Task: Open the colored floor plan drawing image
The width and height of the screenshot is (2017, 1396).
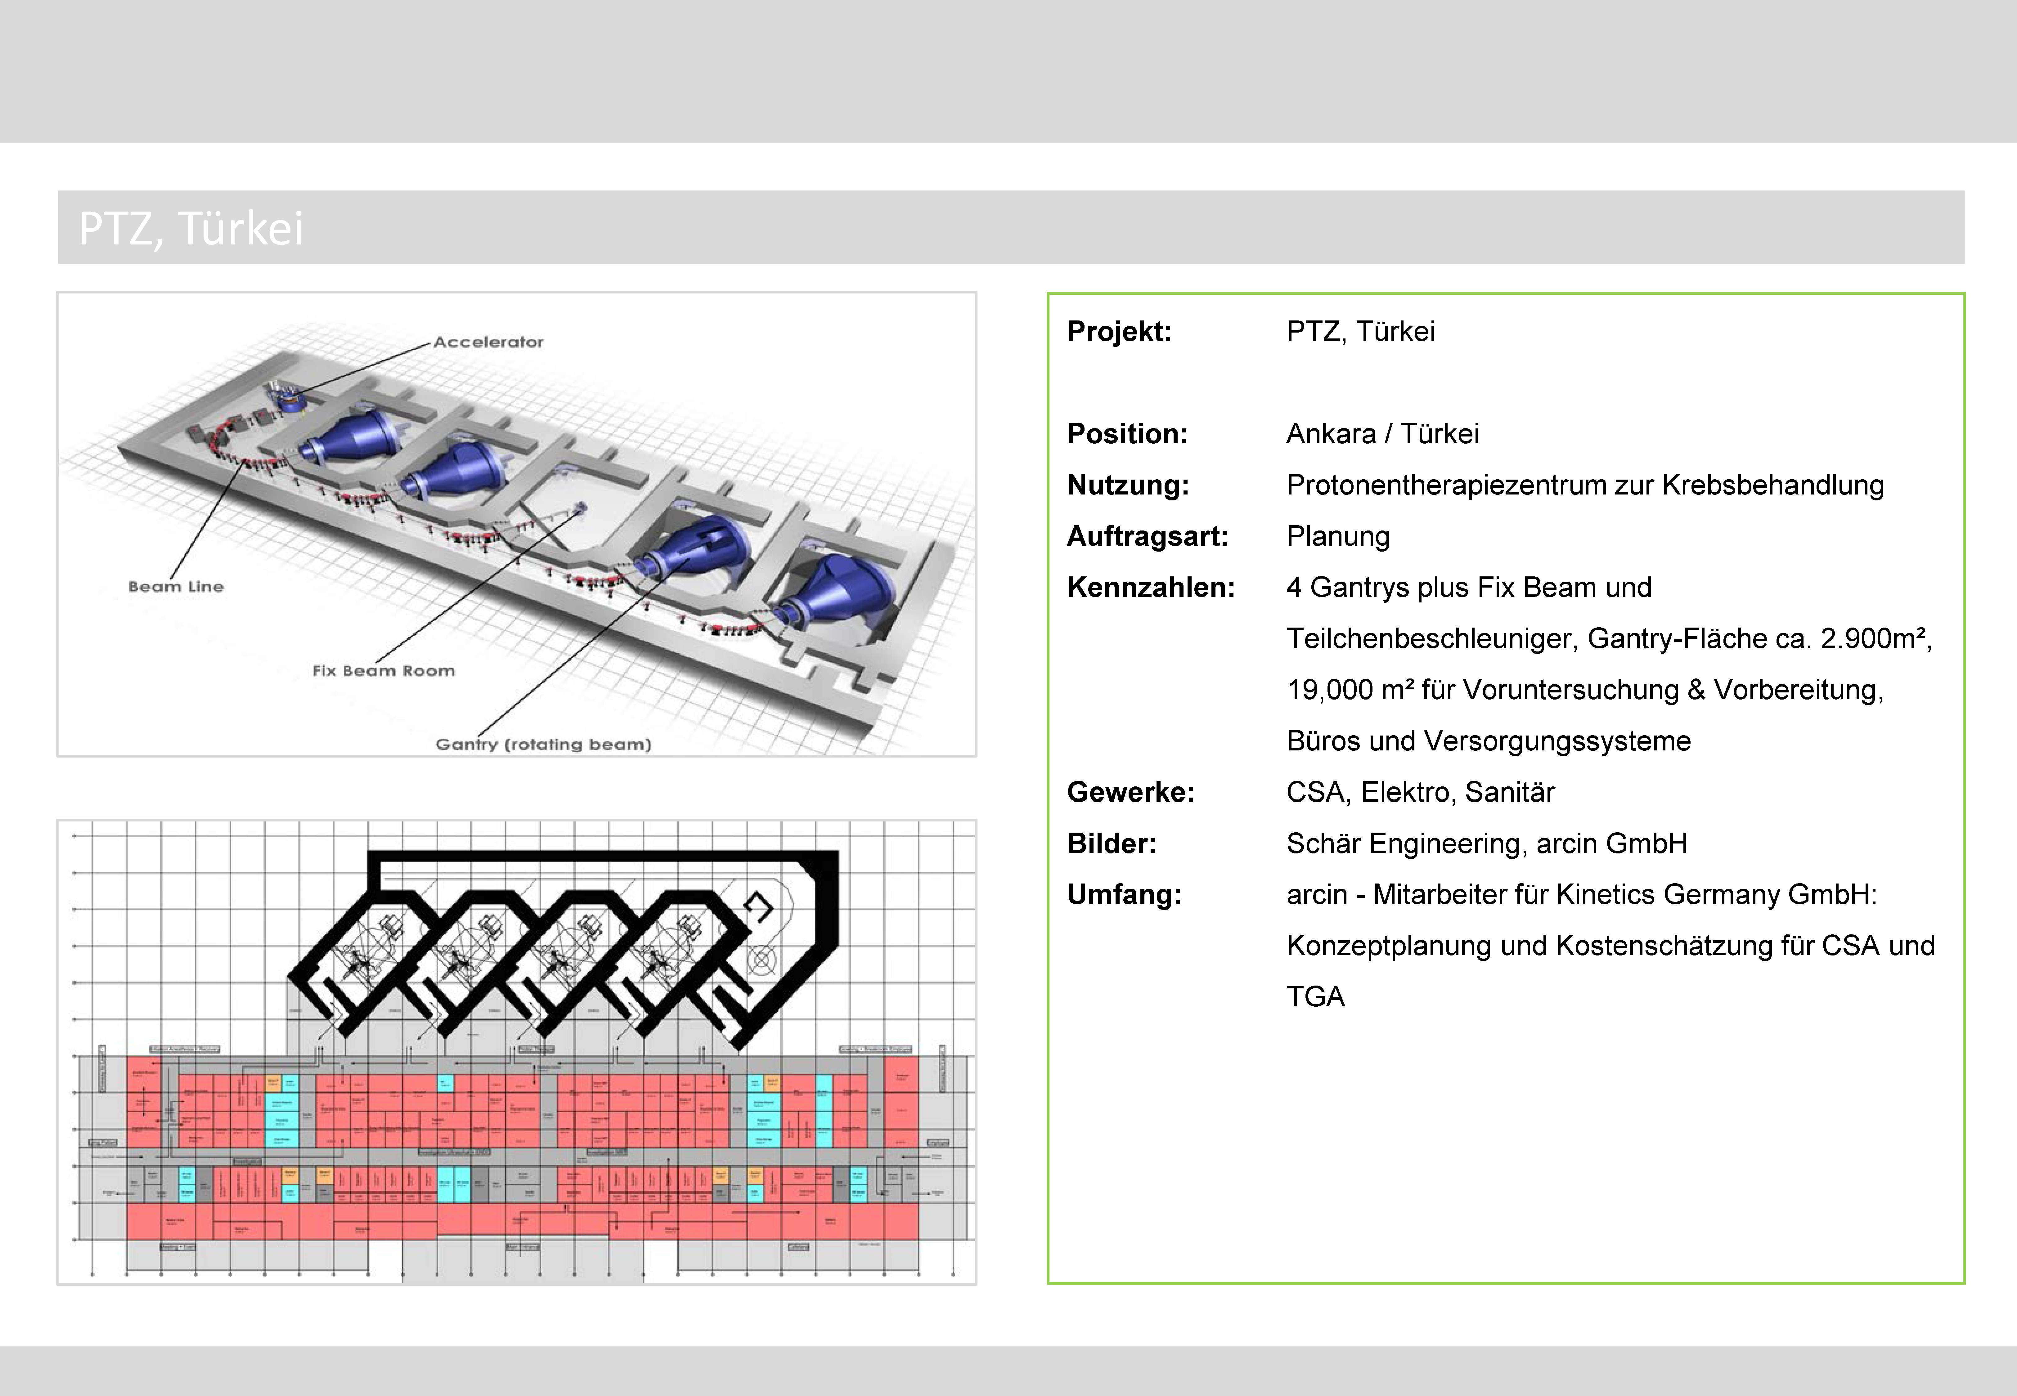Action: pos(517,1052)
